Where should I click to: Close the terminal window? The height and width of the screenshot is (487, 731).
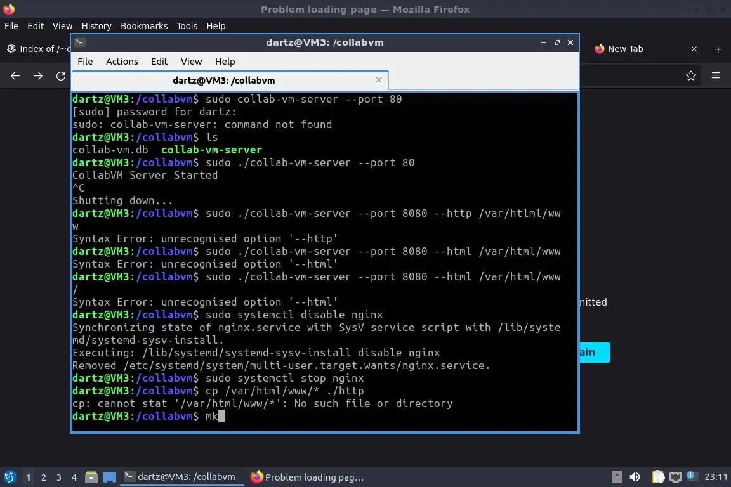(570, 42)
